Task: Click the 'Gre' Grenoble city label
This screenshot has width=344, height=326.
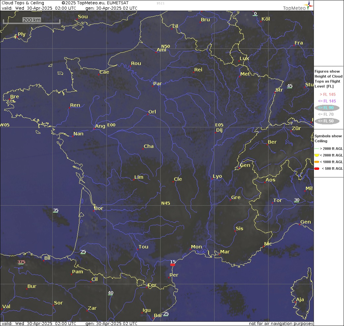Action: point(236,197)
